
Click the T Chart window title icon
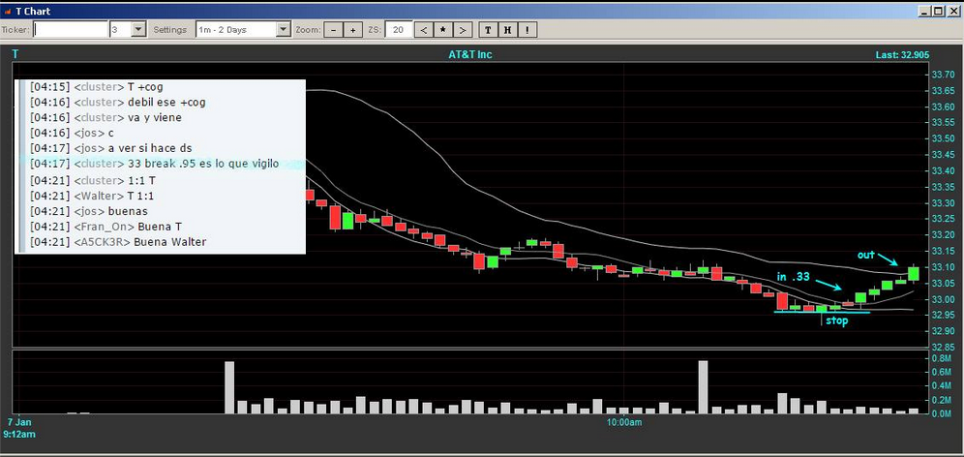[x=8, y=11]
